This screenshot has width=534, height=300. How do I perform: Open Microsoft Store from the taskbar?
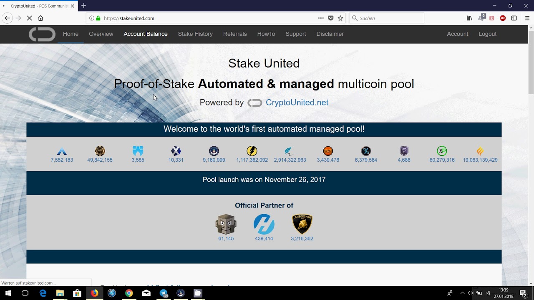click(77, 293)
